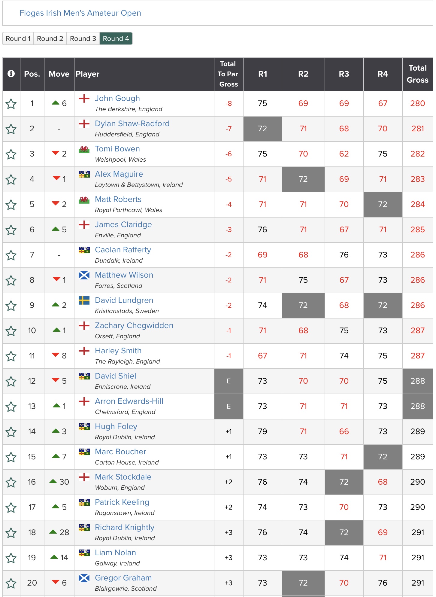Open Harley Smith's player profile
Viewport: 436px width, 597px height.
click(x=118, y=351)
